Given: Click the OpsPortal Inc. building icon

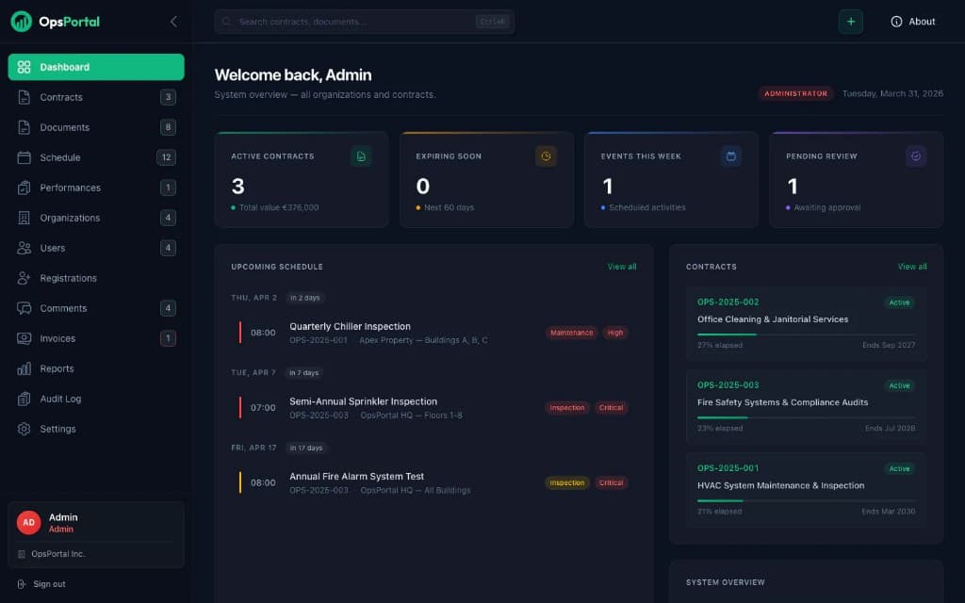Looking at the screenshot, I should pos(22,554).
